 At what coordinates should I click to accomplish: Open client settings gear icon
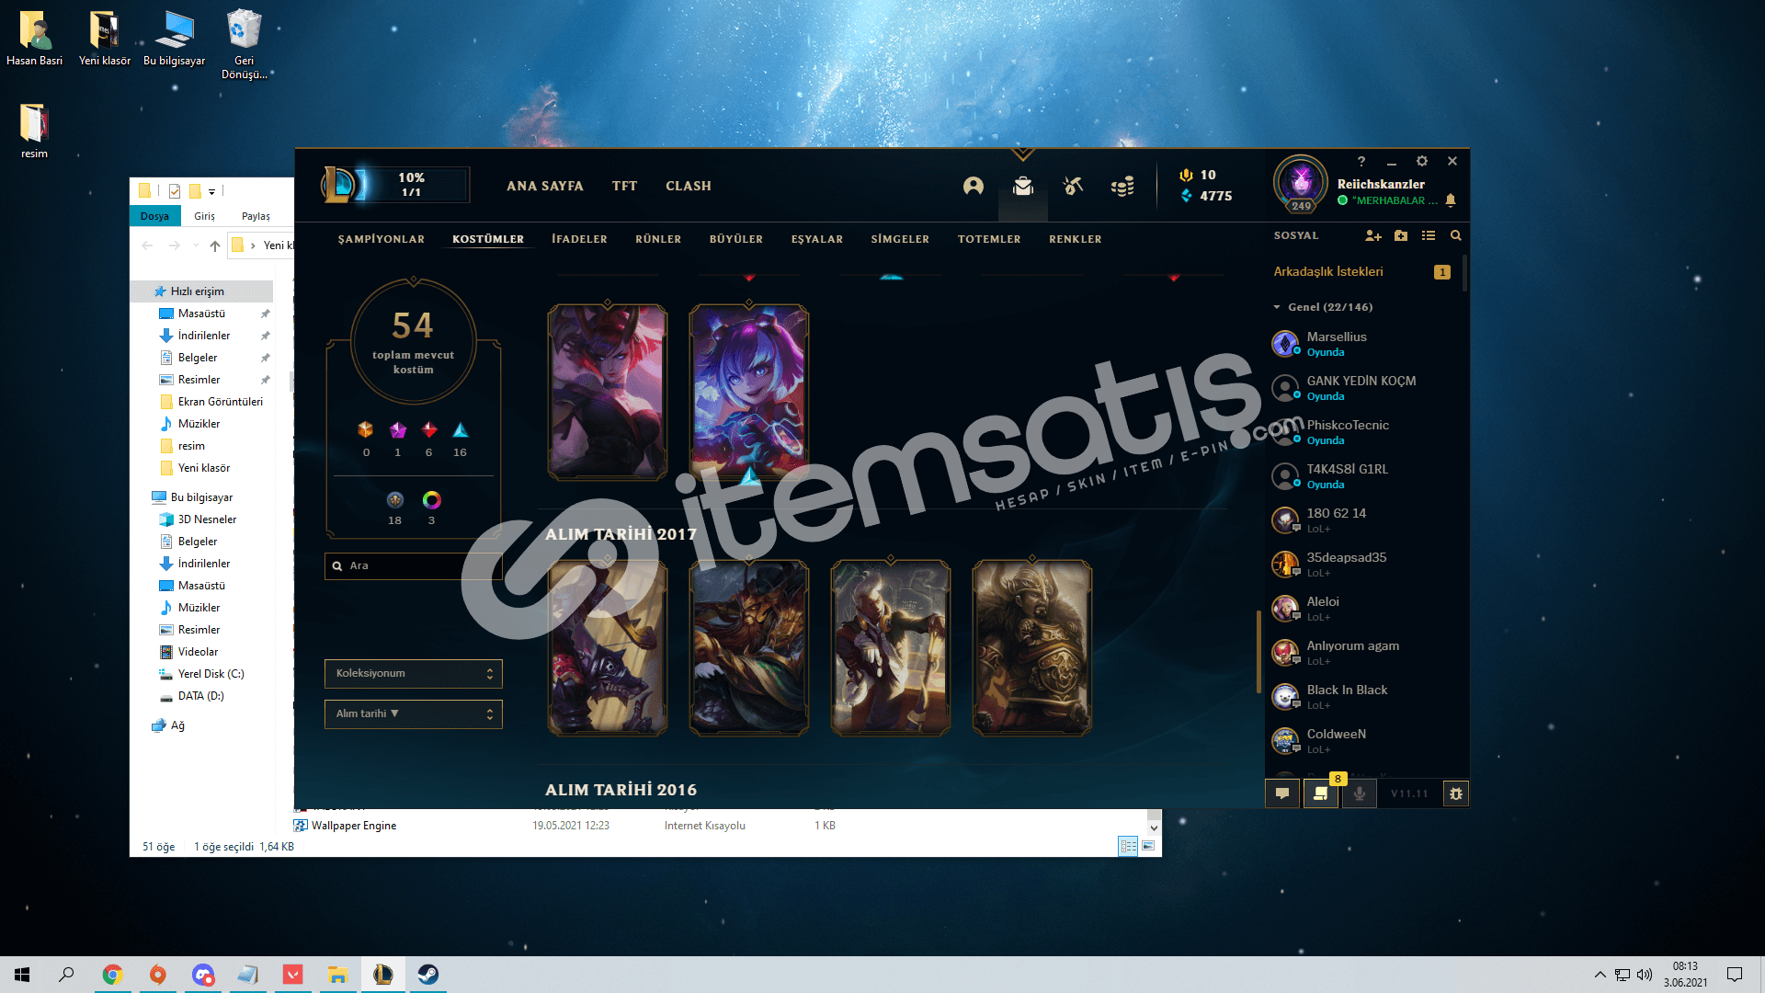[x=1422, y=161]
